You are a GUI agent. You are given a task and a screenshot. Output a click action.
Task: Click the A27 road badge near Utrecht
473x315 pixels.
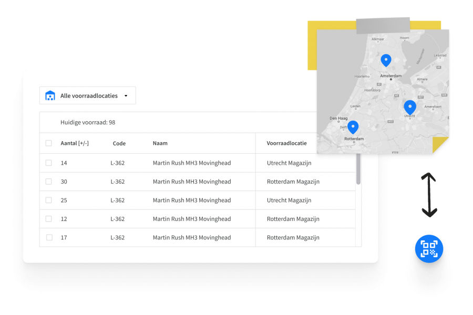coord(420,97)
